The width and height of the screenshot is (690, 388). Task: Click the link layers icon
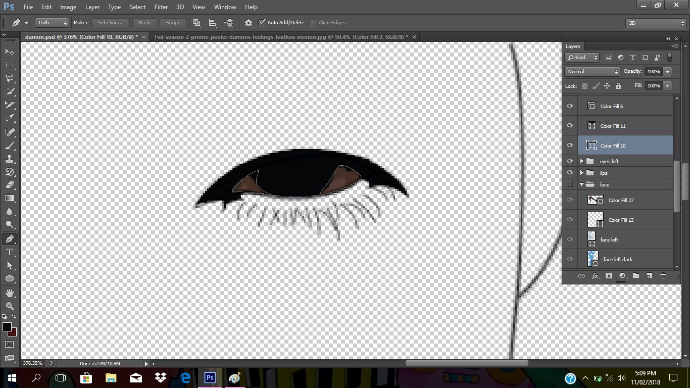(581, 276)
